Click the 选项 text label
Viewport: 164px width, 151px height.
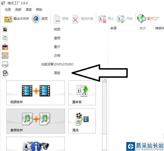(x=44, y=19)
